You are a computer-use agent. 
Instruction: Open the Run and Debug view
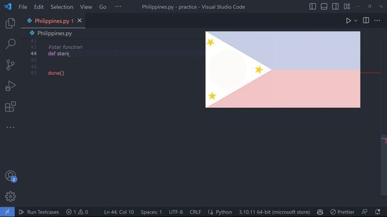(10, 86)
